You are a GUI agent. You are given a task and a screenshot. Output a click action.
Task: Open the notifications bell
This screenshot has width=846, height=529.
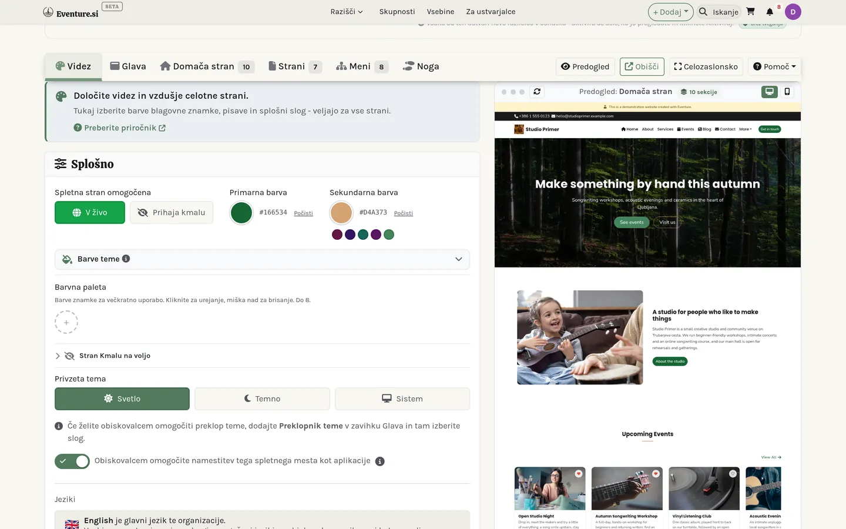pyautogui.click(x=770, y=12)
